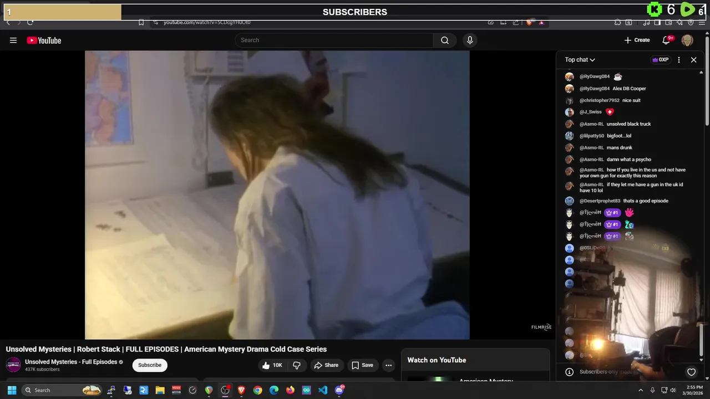Viewport: 710px width, 399px height.
Task: Open the browser's main hamburger menu
Action: click(702, 23)
